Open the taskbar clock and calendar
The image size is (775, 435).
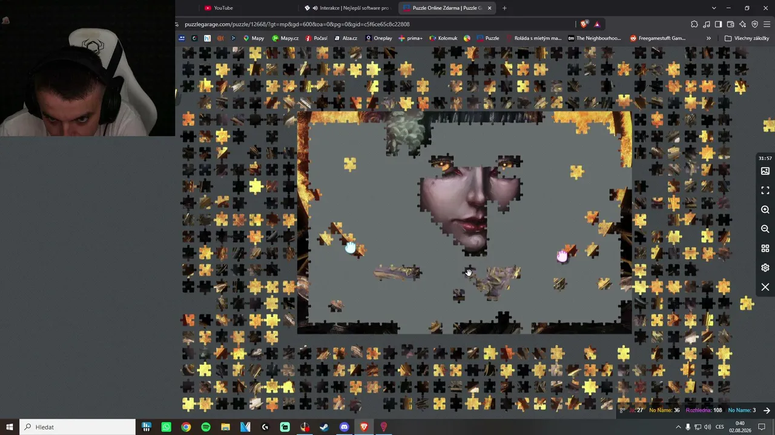pyautogui.click(x=740, y=427)
